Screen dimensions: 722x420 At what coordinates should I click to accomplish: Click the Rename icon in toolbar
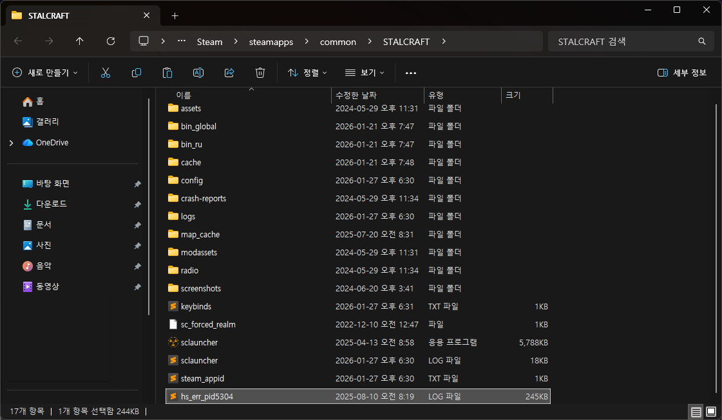[x=198, y=73]
